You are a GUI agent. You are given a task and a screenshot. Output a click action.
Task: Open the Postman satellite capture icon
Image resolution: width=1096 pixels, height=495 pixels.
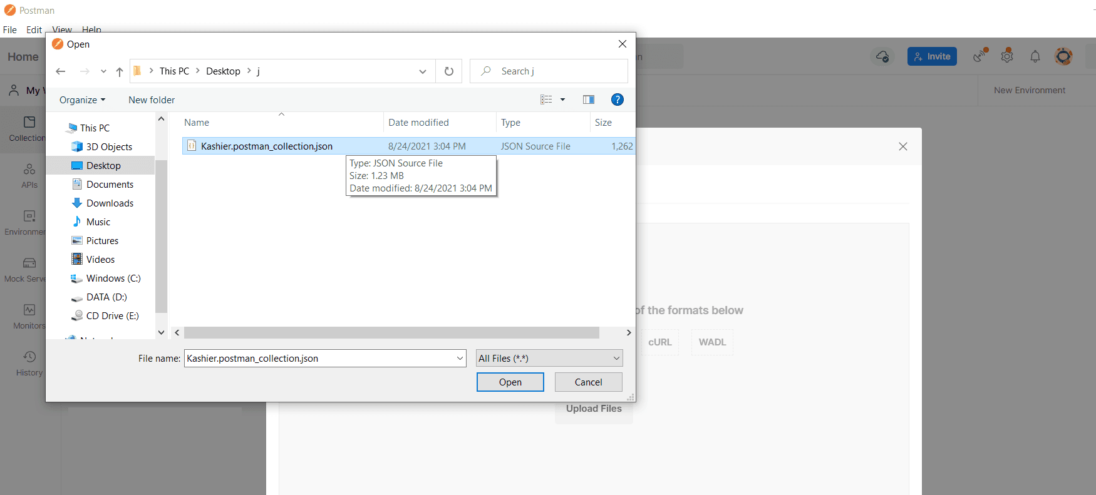(x=980, y=56)
